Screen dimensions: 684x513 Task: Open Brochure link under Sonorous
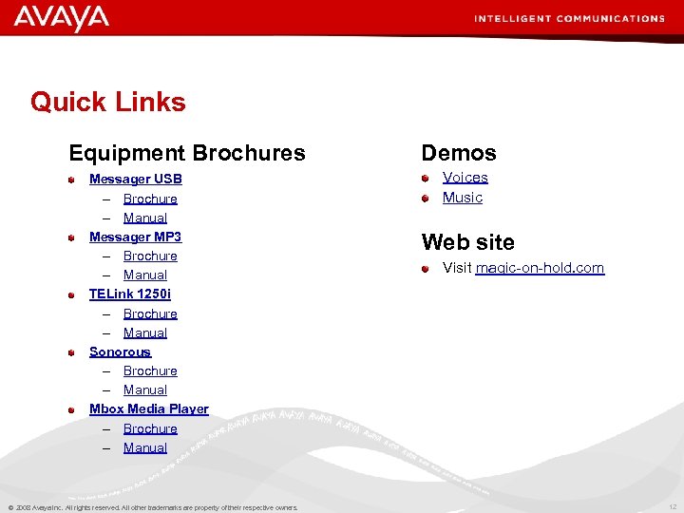coord(150,370)
